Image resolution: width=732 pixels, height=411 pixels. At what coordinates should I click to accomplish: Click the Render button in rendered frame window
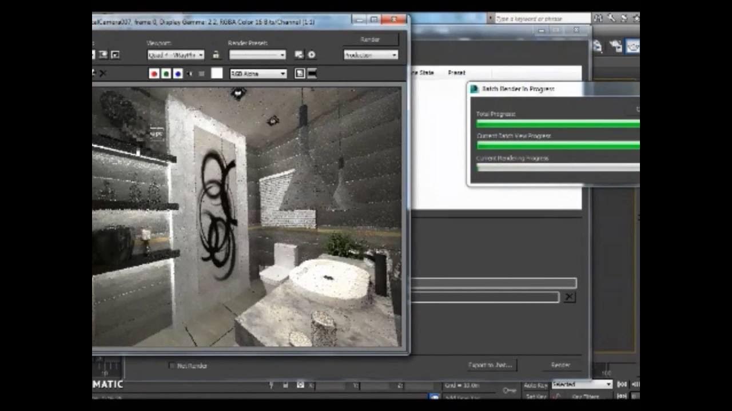(x=370, y=39)
